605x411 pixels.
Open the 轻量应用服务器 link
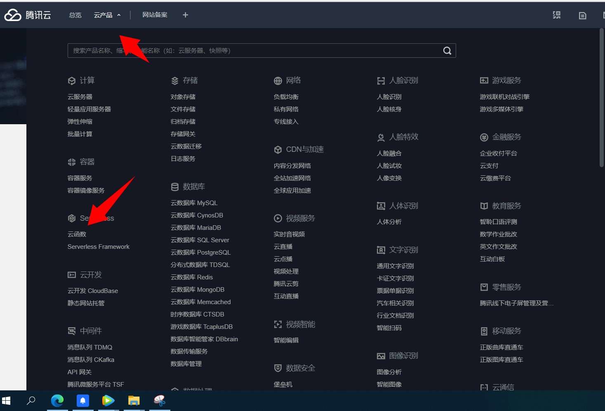click(x=89, y=109)
